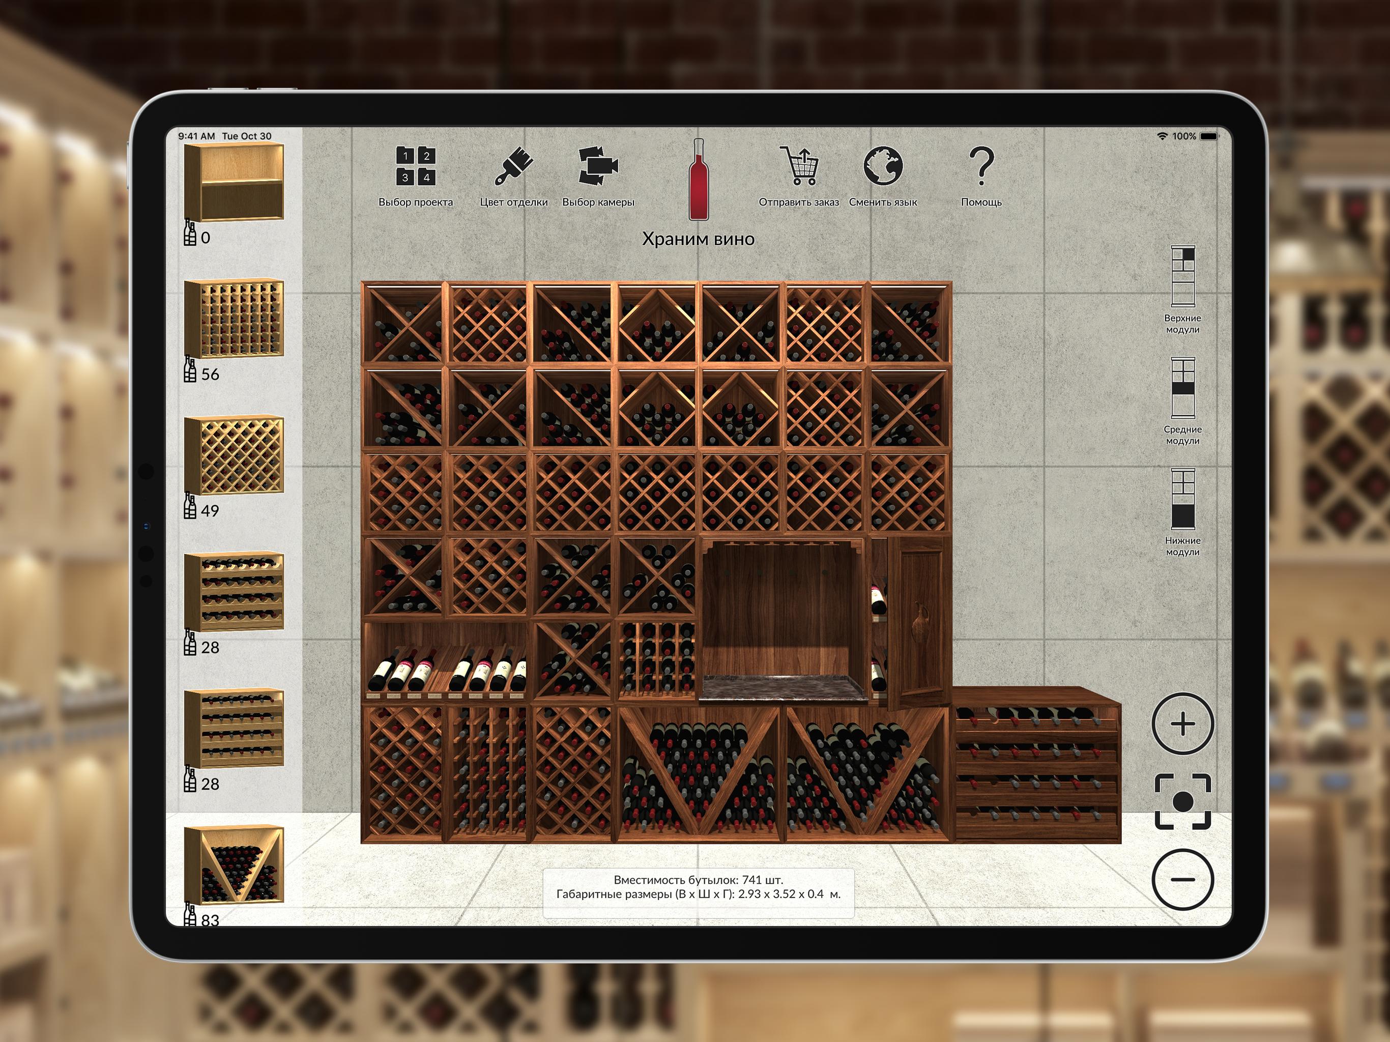Click the Цвет отделки paintbrush icon
The height and width of the screenshot is (1042, 1390).
point(513,166)
